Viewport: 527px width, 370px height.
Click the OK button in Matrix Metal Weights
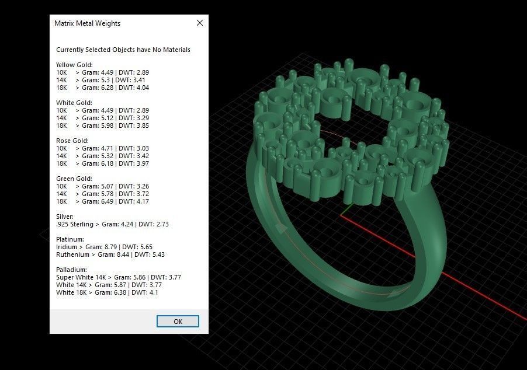click(178, 322)
